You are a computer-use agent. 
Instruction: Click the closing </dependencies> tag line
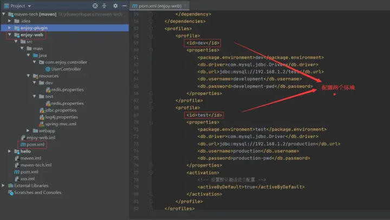[x=185, y=22]
